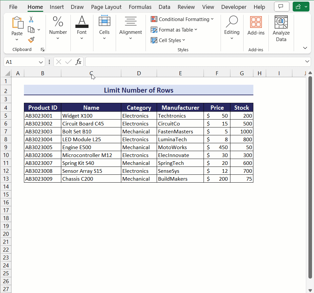Select cell 'Spring Kit S40'
Screen dimensions: 314x293
pos(91,163)
